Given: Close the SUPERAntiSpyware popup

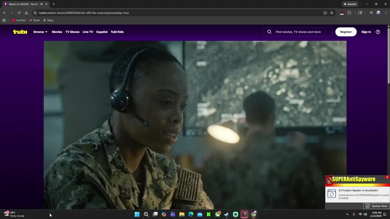Looking at the screenshot, I should 387,177.
